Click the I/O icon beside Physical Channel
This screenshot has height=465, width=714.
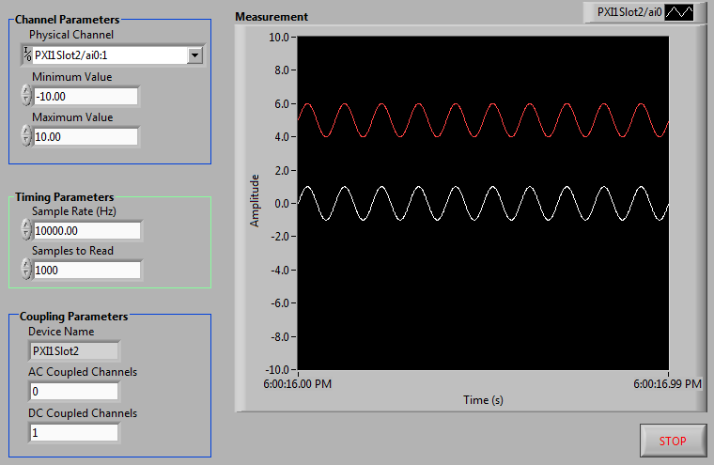[26, 54]
